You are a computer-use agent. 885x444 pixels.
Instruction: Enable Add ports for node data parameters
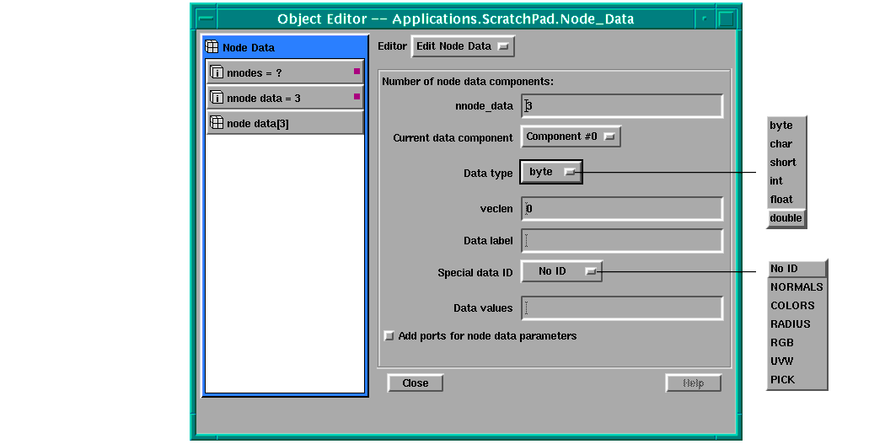(x=389, y=336)
